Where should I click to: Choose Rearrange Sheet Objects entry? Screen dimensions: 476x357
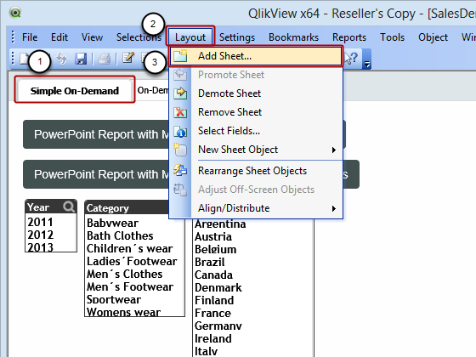pyautogui.click(x=256, y=171)
